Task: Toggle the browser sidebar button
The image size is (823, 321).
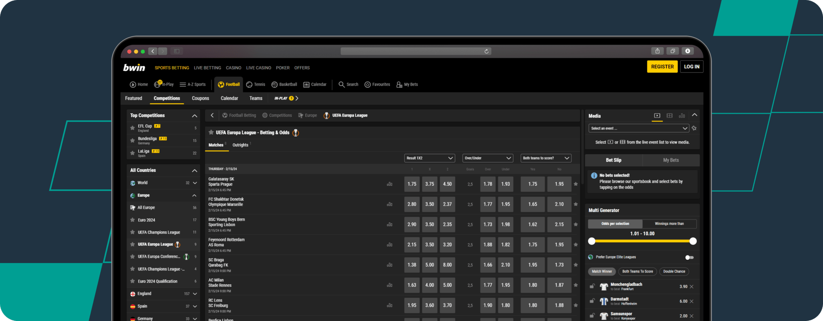Action: tap(177, 51)
